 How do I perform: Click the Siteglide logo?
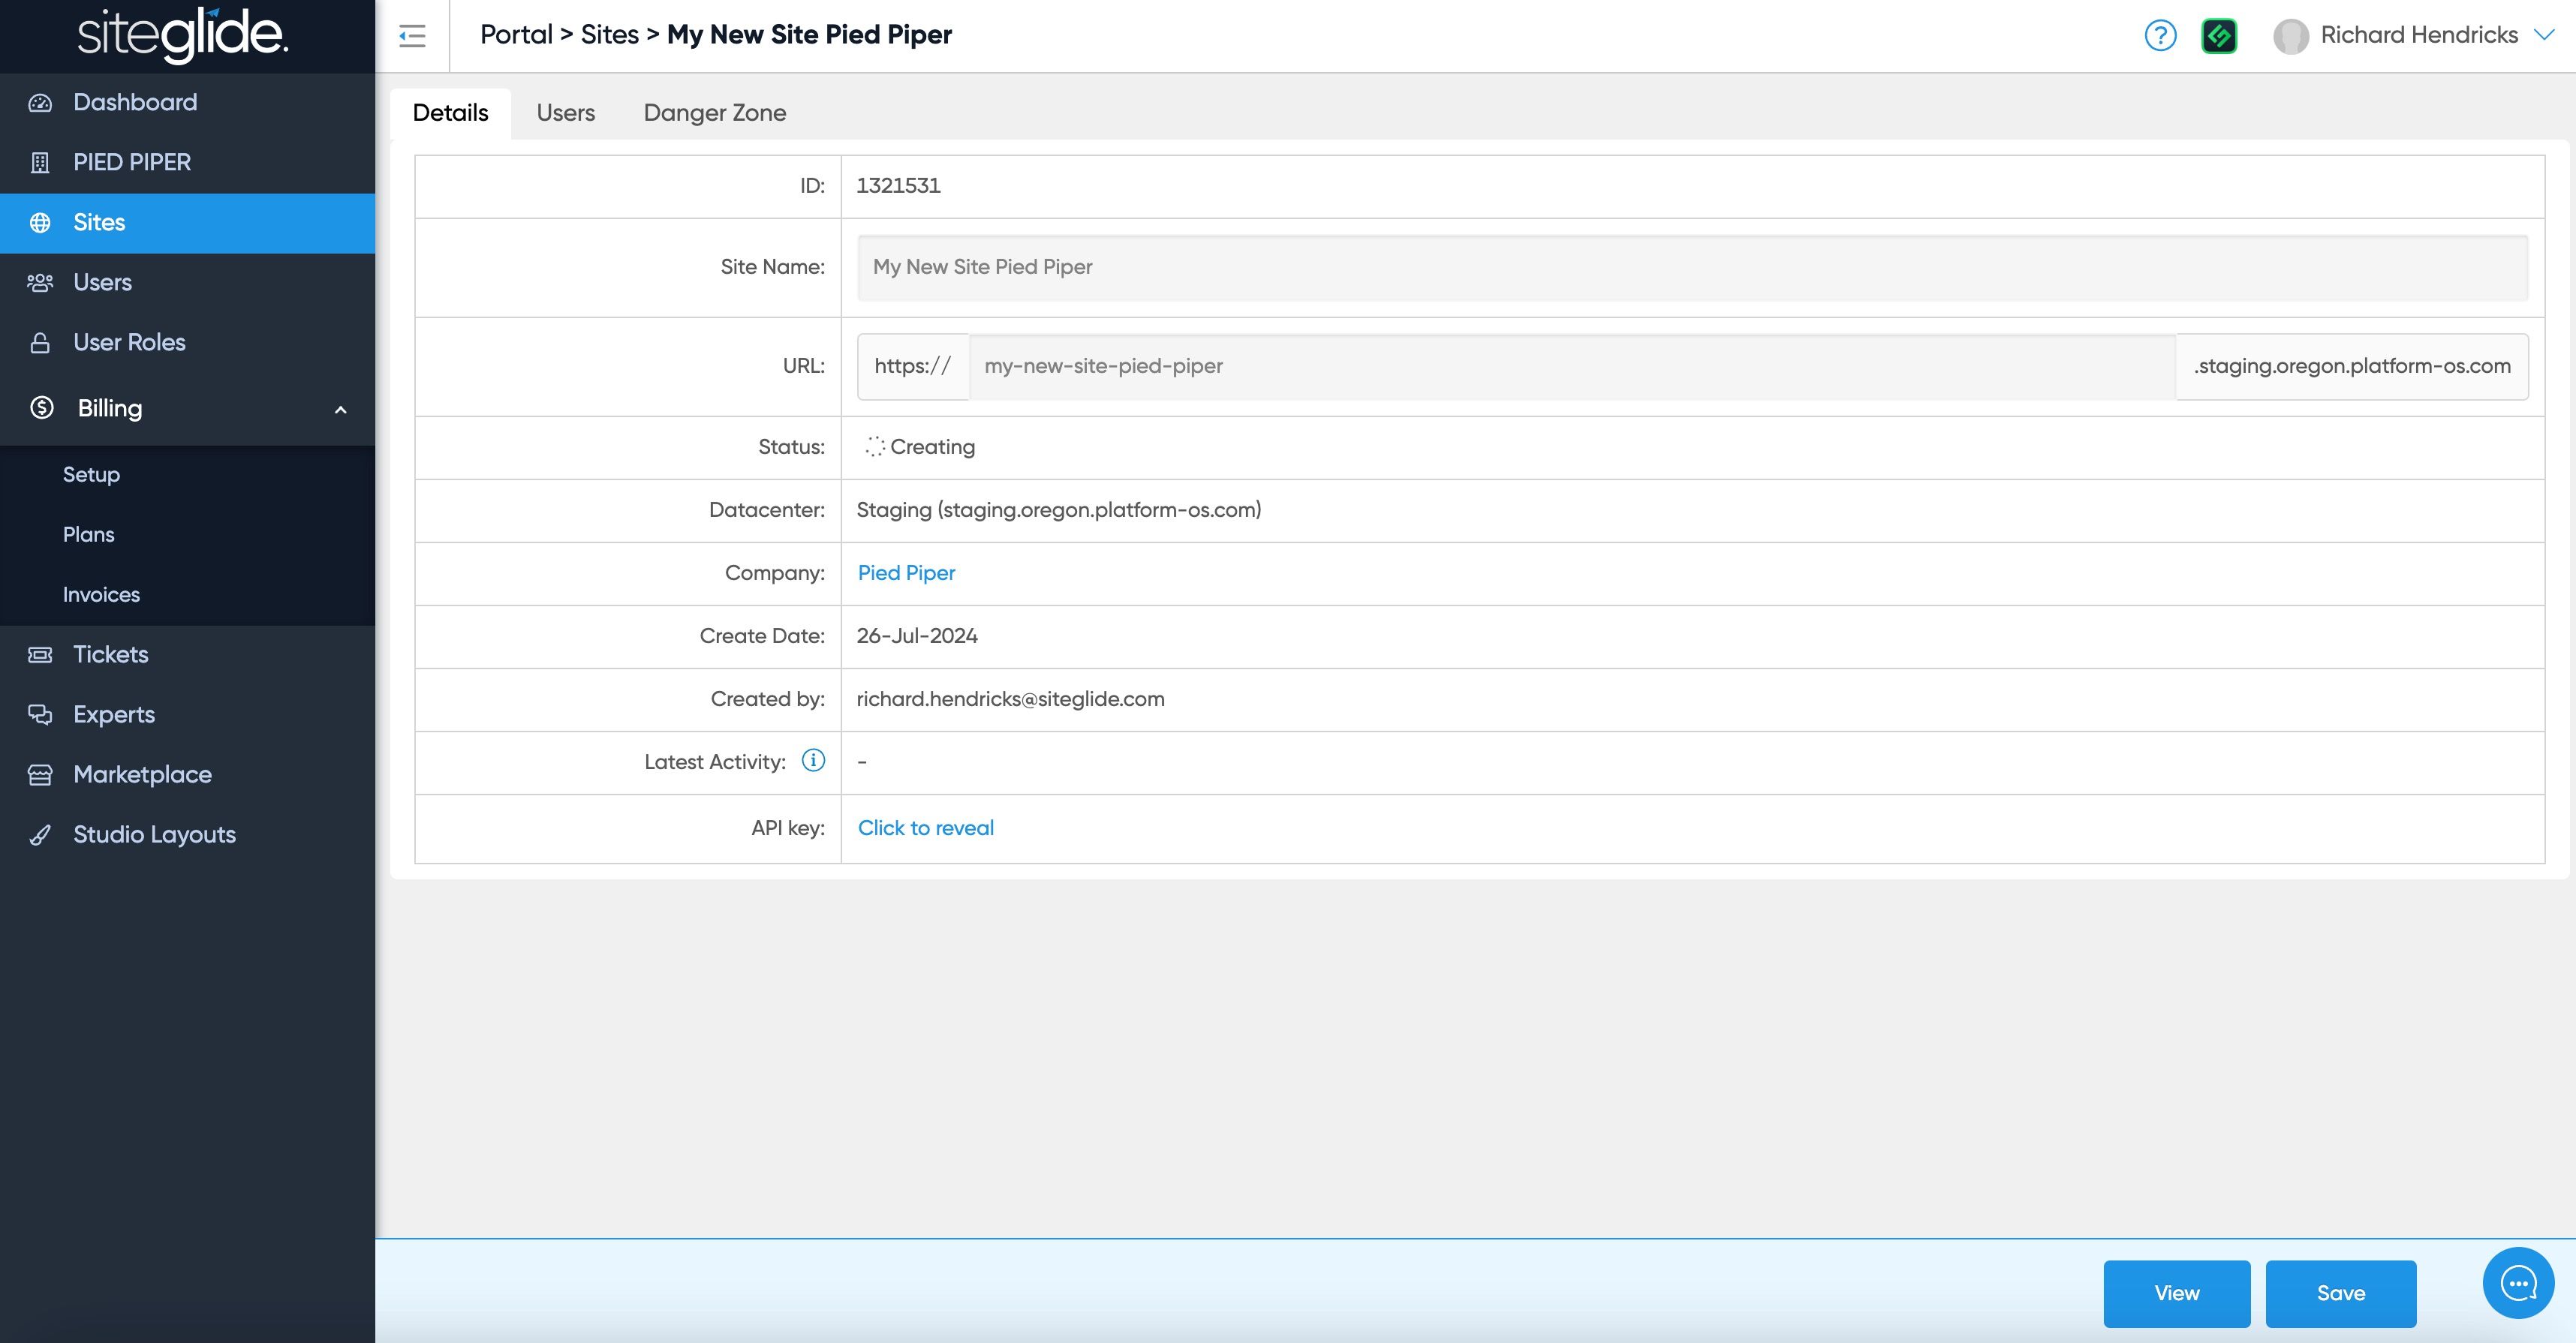tap(183, 35)
